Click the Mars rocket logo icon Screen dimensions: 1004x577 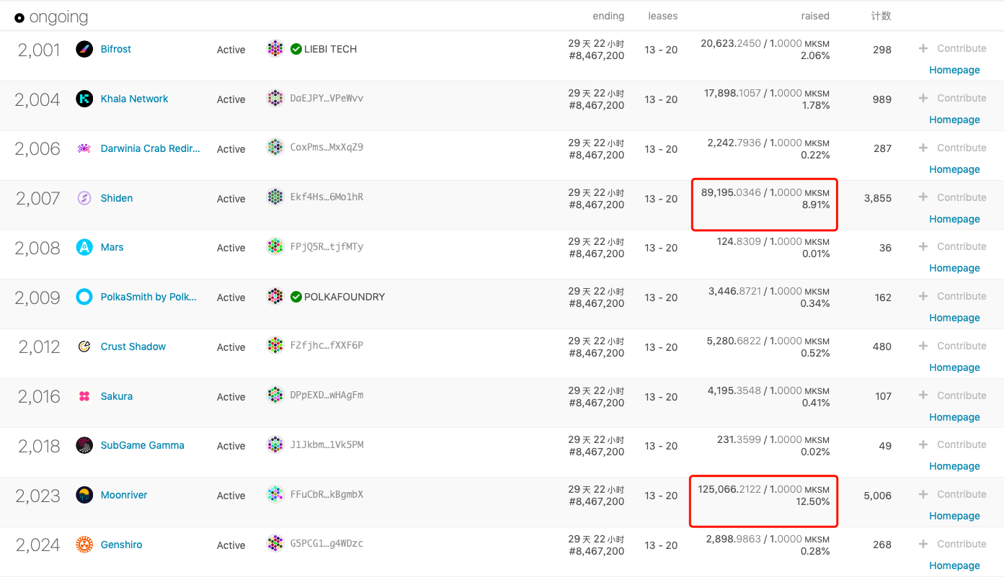tap(84, 247)
